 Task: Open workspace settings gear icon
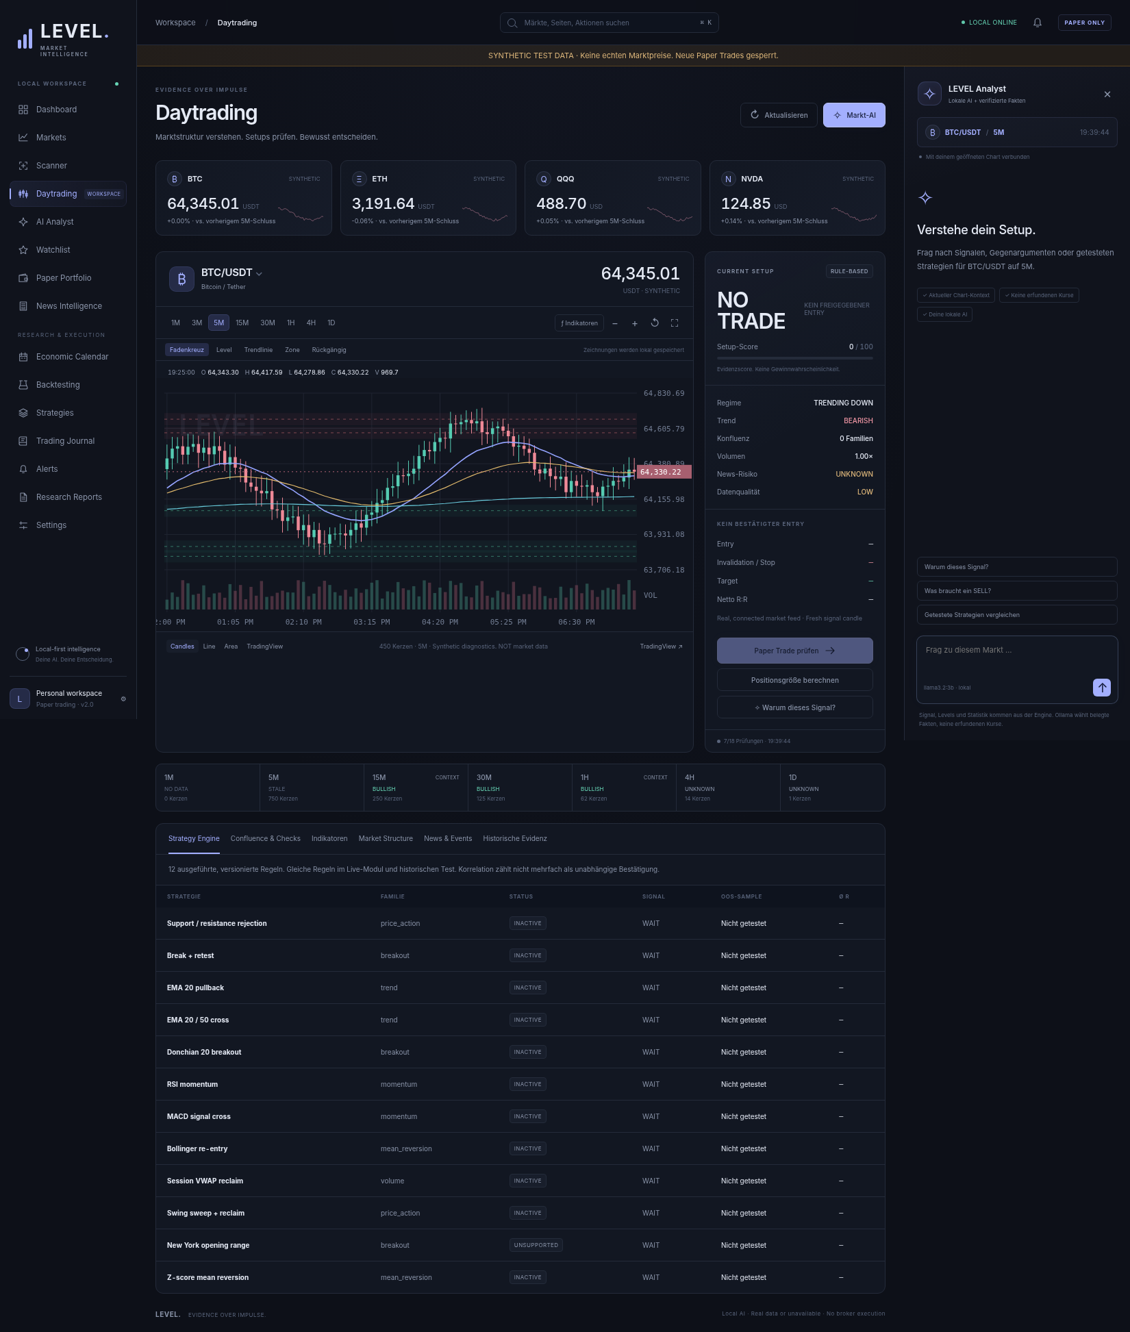[x=123, y=699]
